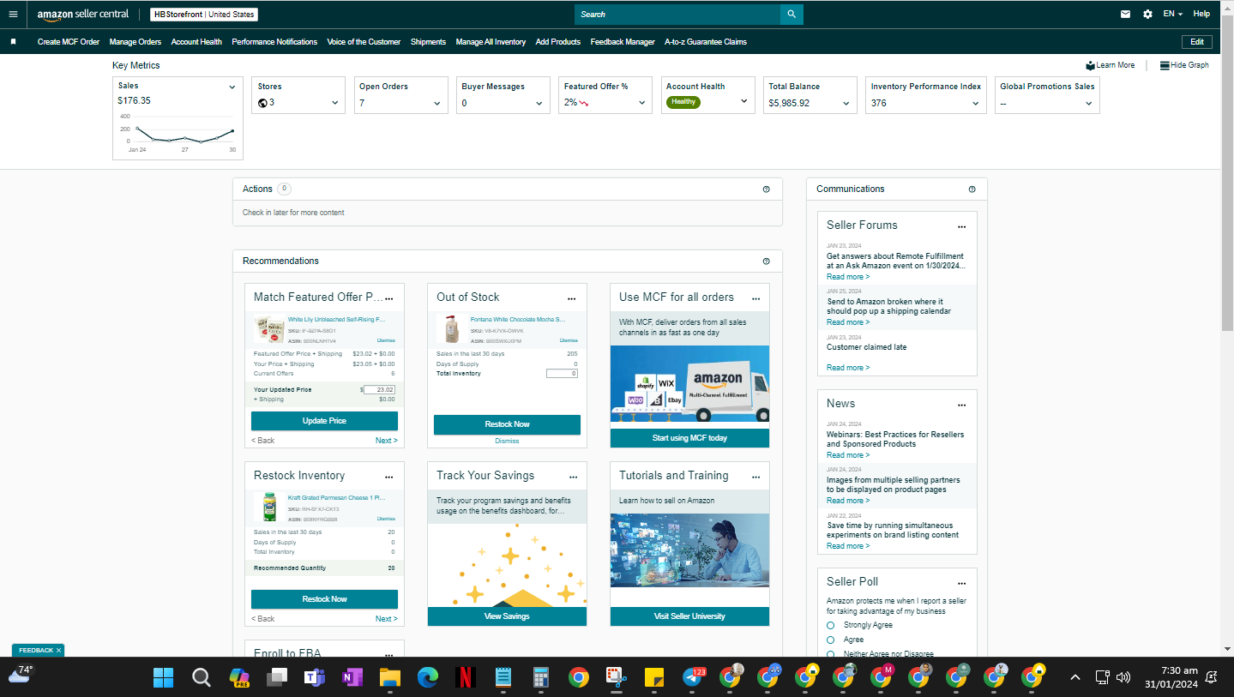Image resolution: width=1234 pixels, height=697 pixels.
Task: Open Tutorials and Training options menu
Action: (755, 478)
